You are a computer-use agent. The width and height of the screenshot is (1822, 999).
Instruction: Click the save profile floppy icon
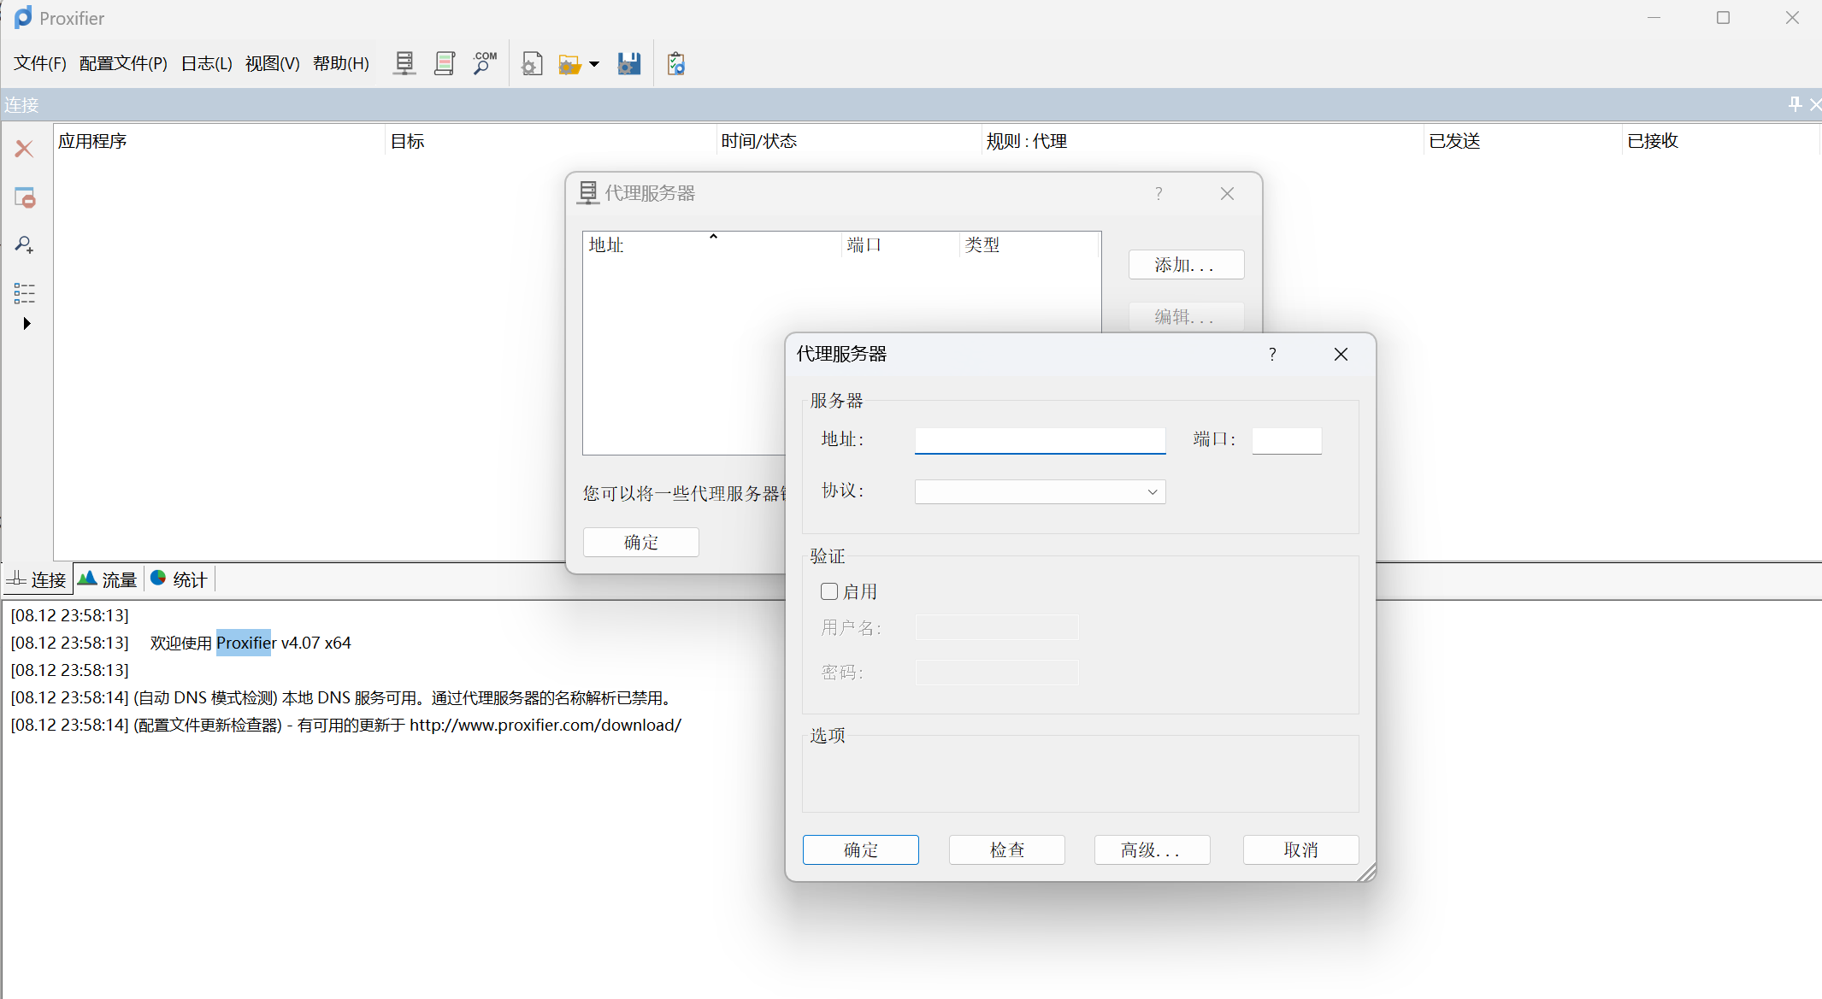(x=629, y=64)
